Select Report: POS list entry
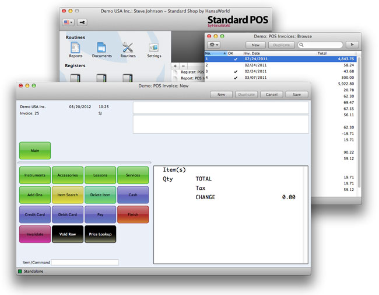 tap(189, 78)
